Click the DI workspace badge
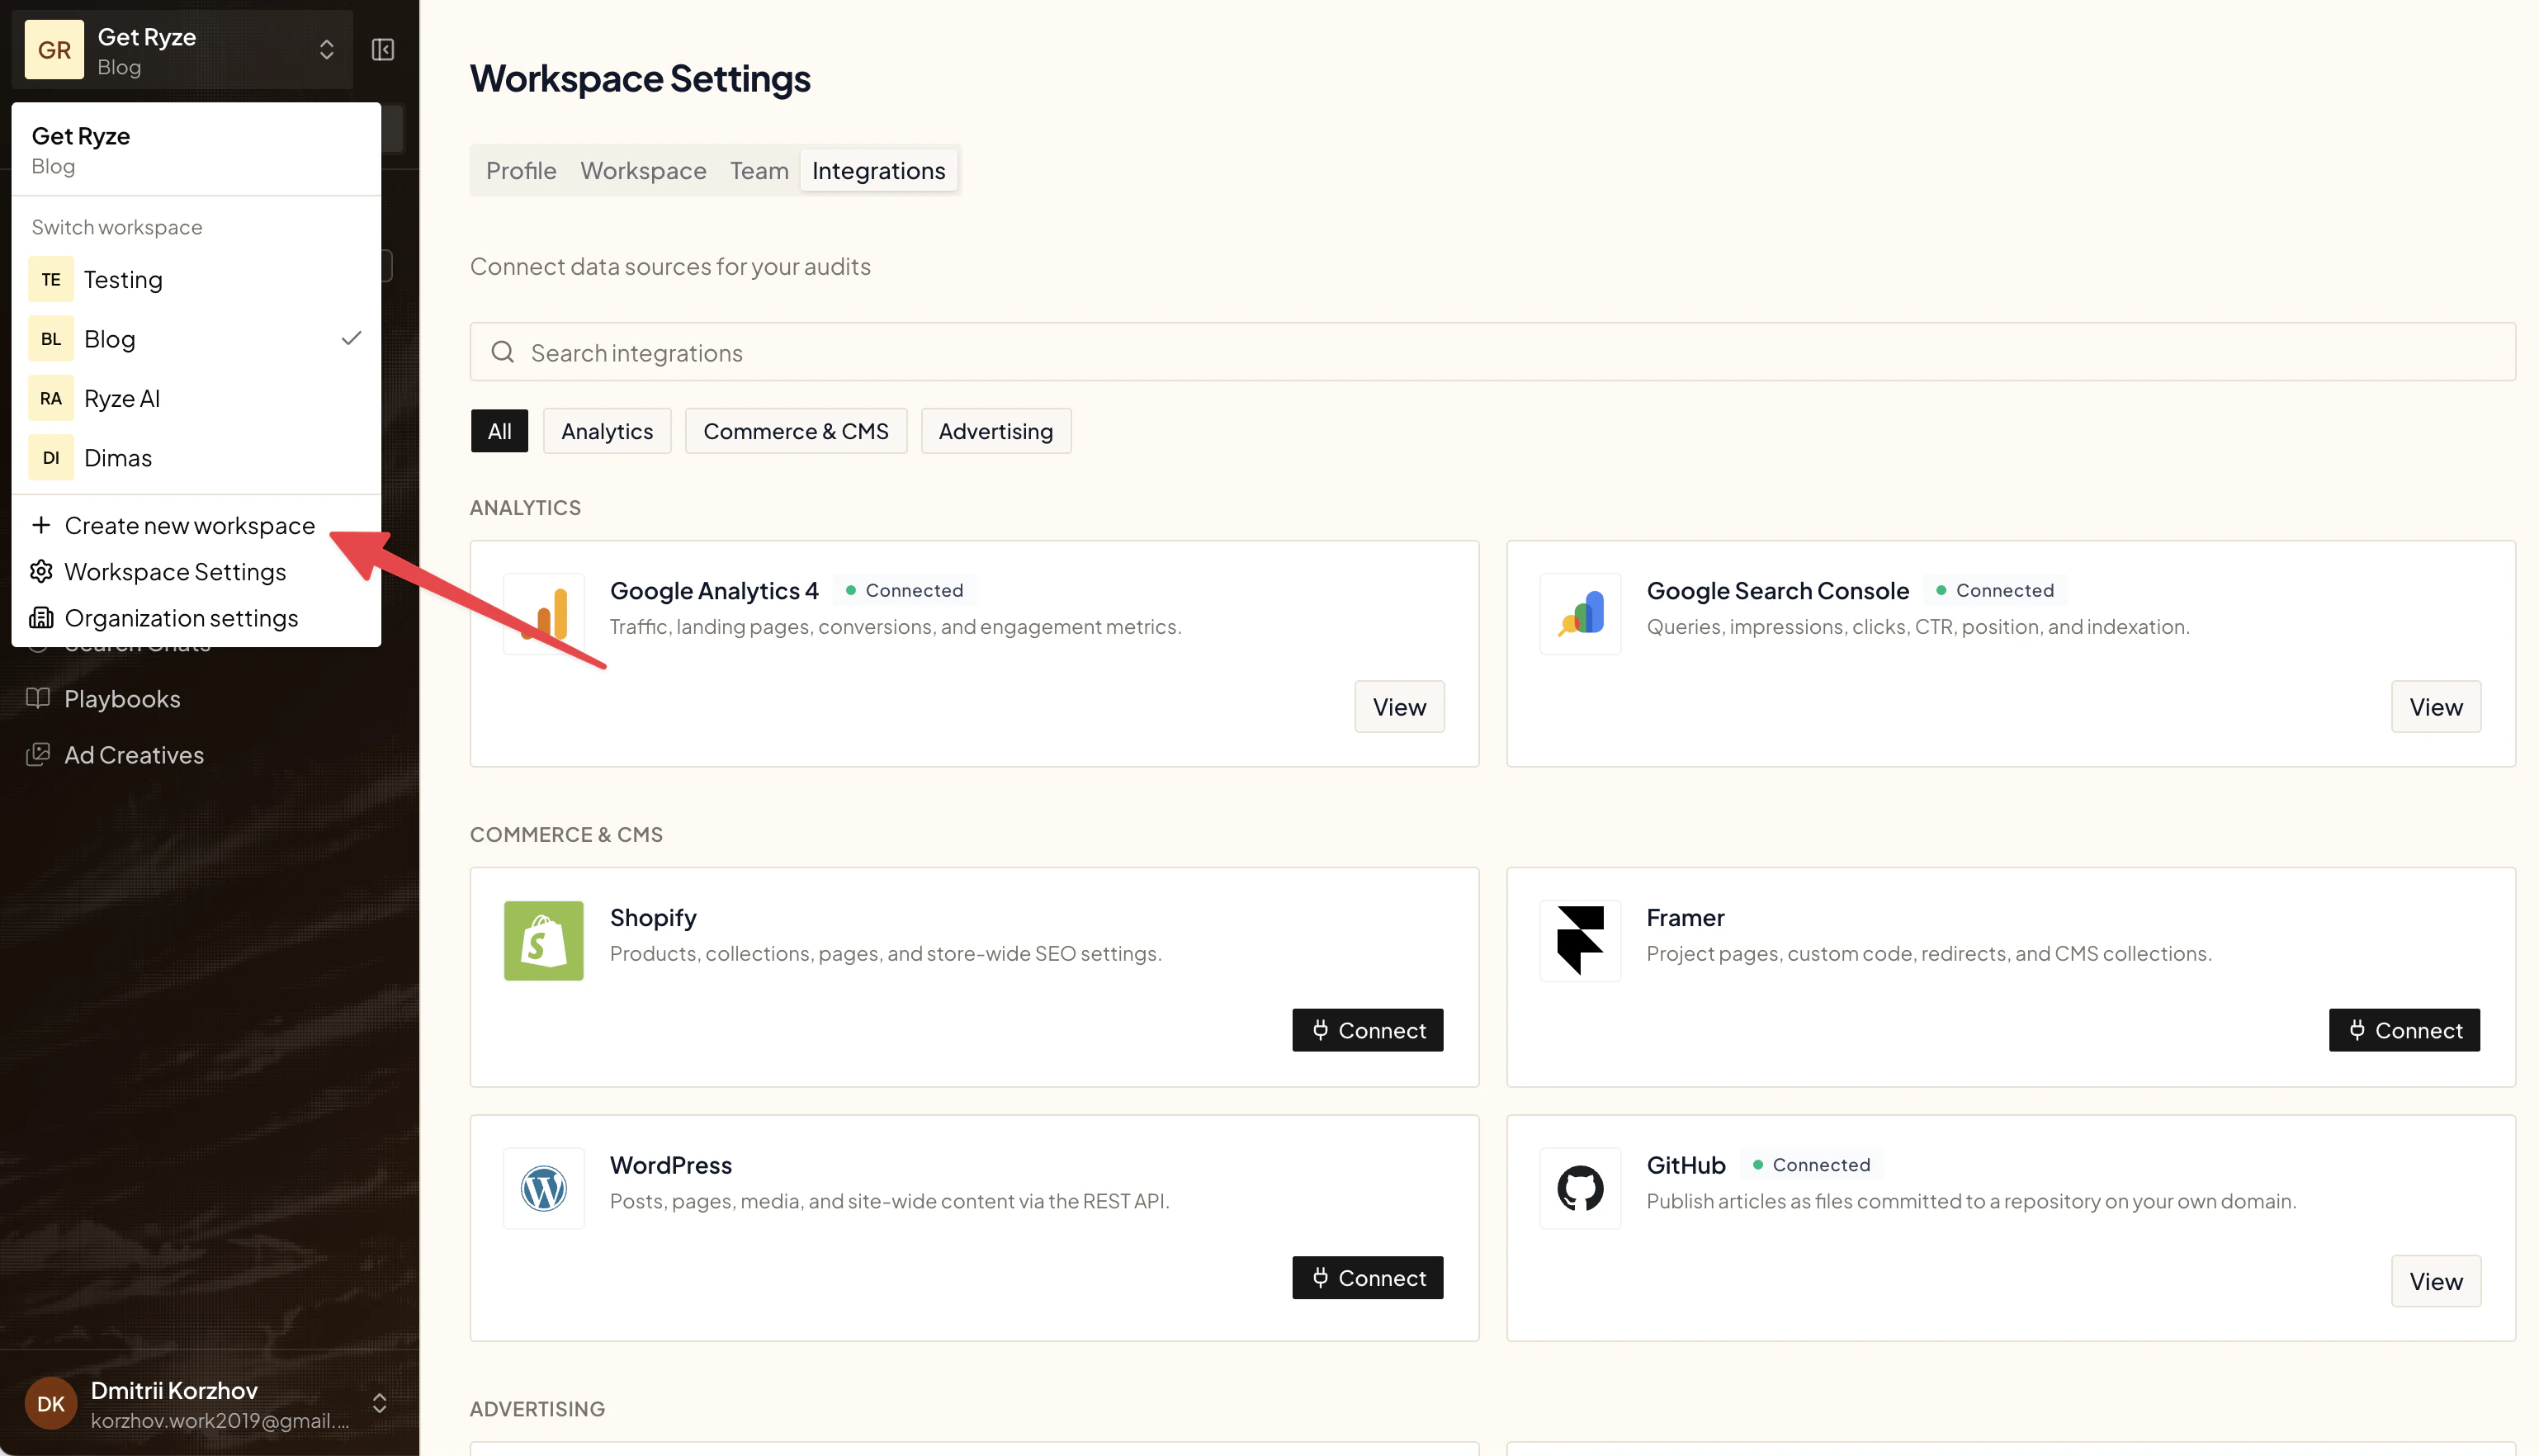This screenshot has width=2539, height=1456. click(x=51, y=458)
